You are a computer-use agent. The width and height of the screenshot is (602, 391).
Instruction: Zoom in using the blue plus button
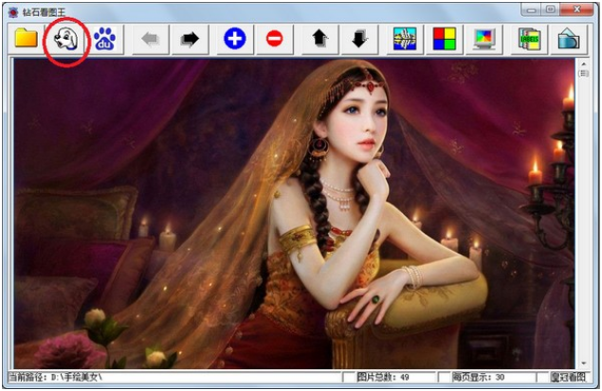[234, 39]
